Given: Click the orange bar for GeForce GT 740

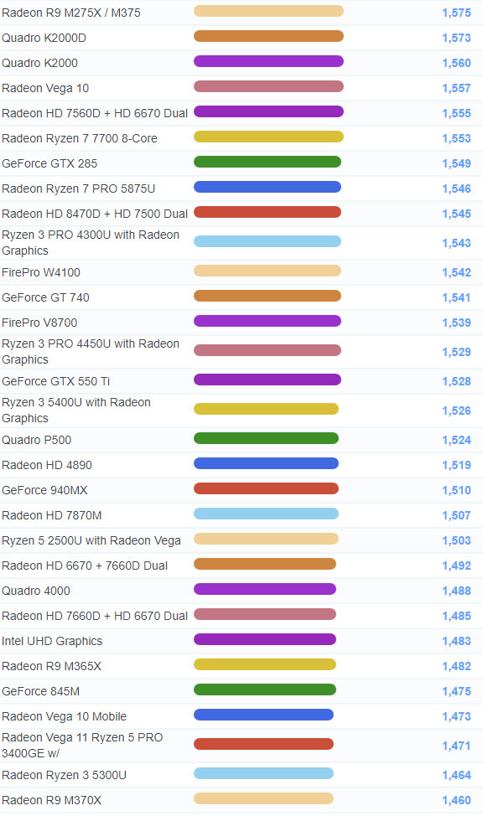Looking at the screenshot, I should click(x=267, y=296).
